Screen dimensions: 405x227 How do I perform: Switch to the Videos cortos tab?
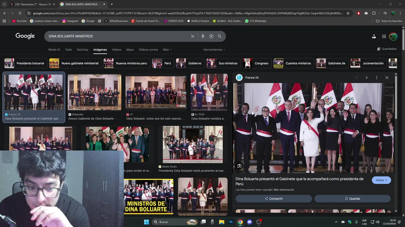pos(148,49)
